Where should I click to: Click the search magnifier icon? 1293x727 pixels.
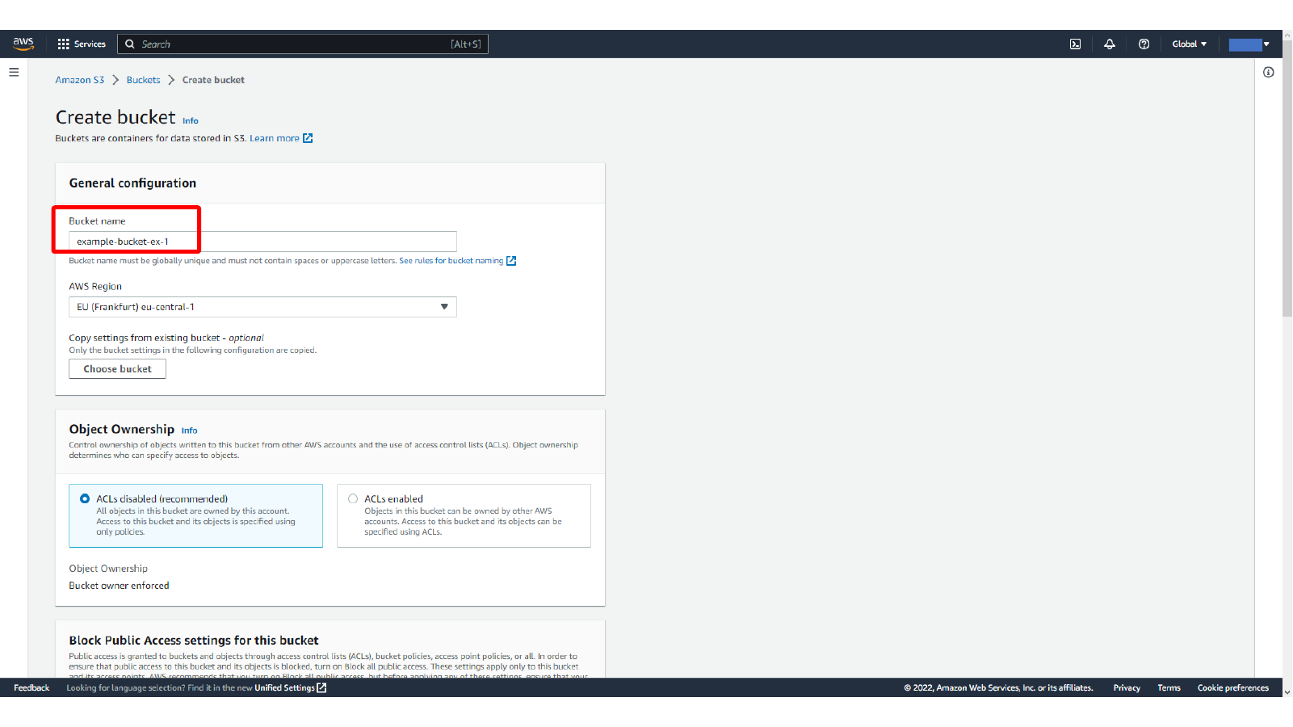pyautogui.click(x=129, y=44)
